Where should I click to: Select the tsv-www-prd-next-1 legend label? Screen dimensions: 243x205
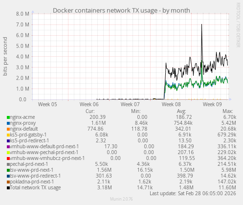(x=32, y=170)
